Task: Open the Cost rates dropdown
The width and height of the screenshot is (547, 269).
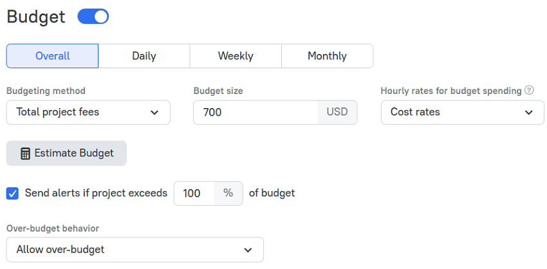Action: click(x=463, y=113)
